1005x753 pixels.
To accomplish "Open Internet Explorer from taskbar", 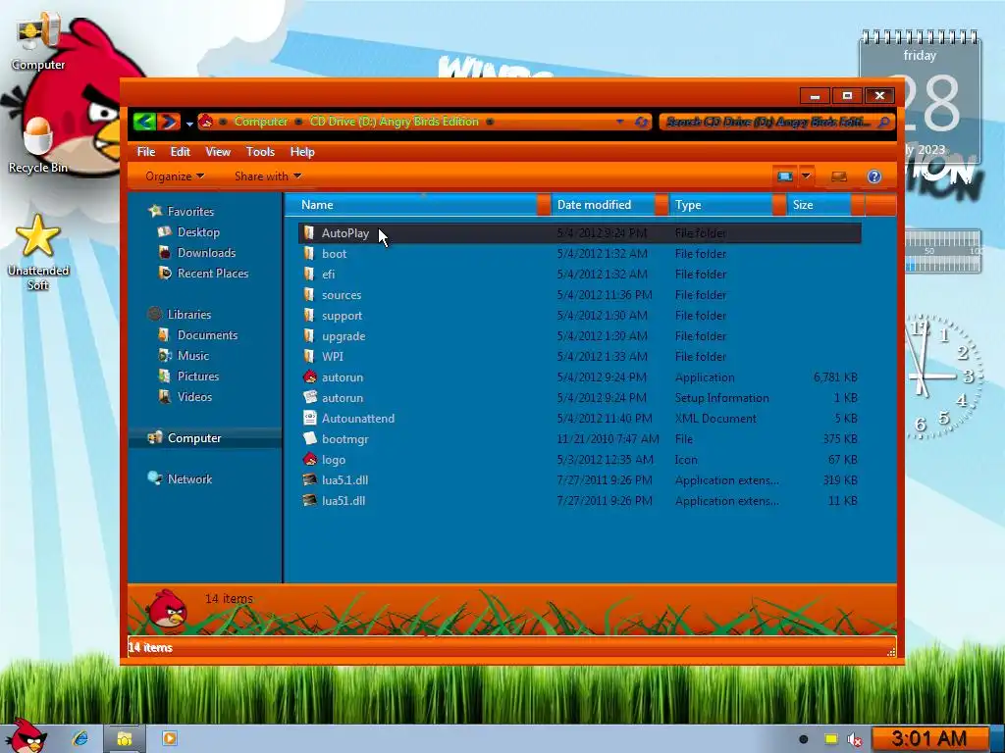I will pos(80,738).
